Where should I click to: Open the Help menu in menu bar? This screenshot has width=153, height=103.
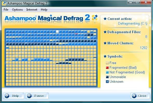pos(44,10)
